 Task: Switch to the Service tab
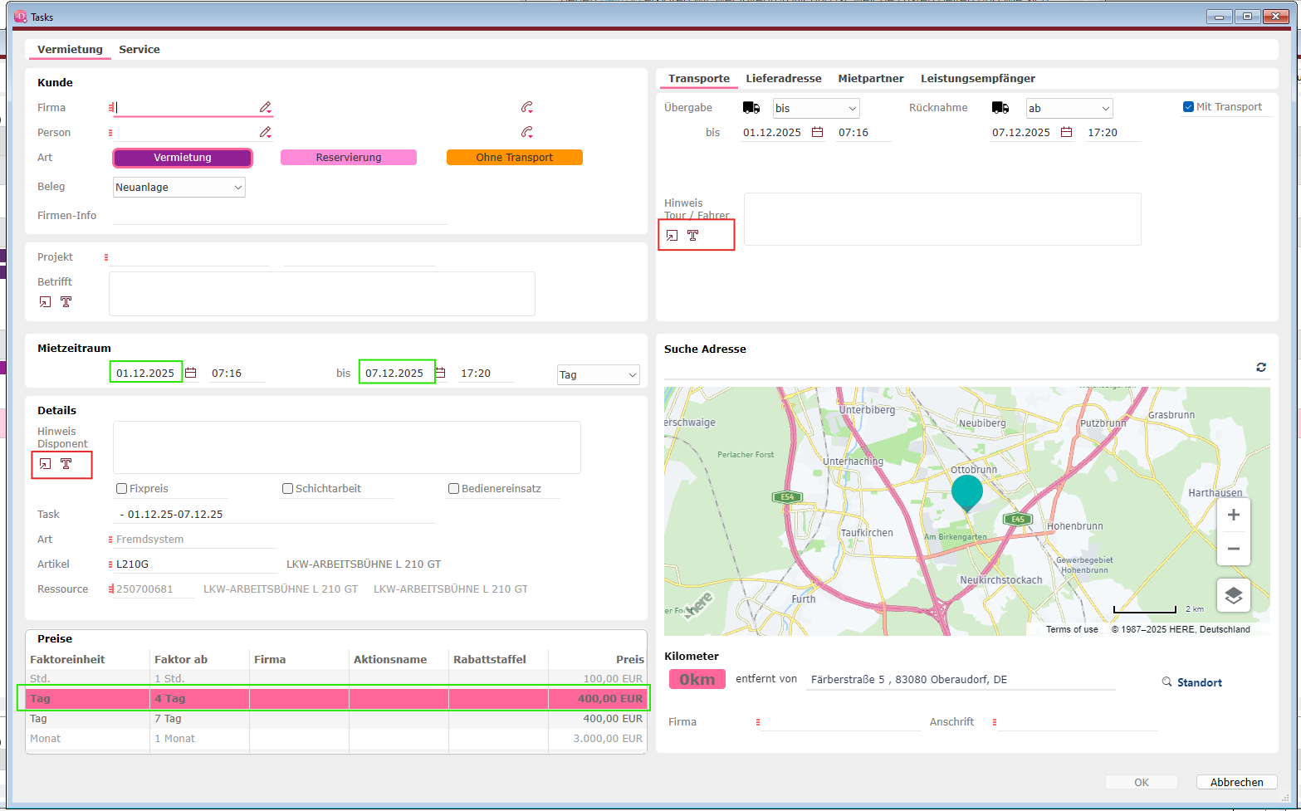tap(139, 50)
